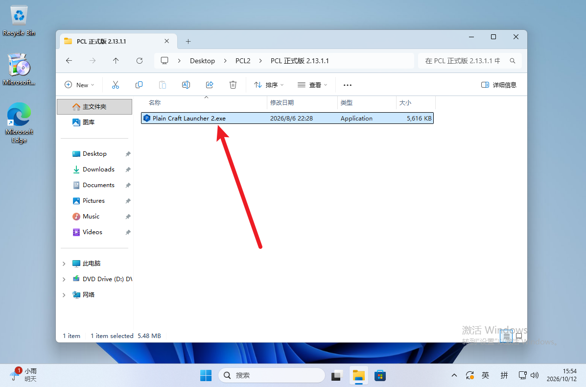This screenshot has width=586, height=387.
Task: Click the Copy icon in toolbar
Action: 139,85
